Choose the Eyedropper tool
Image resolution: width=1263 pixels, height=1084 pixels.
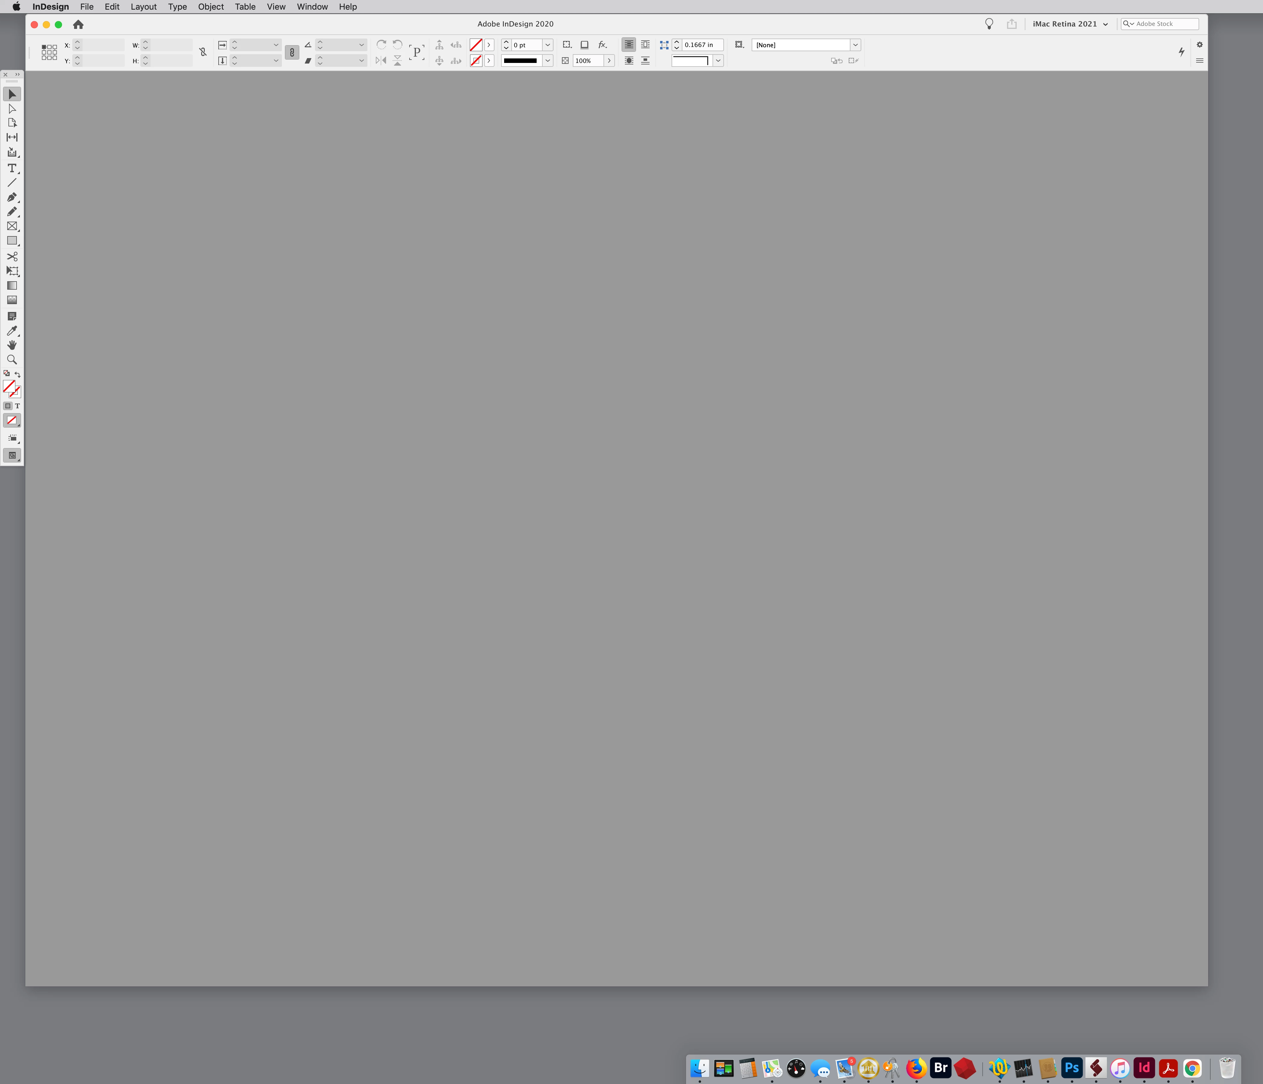tap(11, 331)
